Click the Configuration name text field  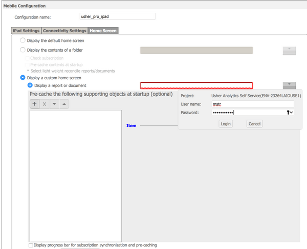pyautogui.click(x=118, y=16)
